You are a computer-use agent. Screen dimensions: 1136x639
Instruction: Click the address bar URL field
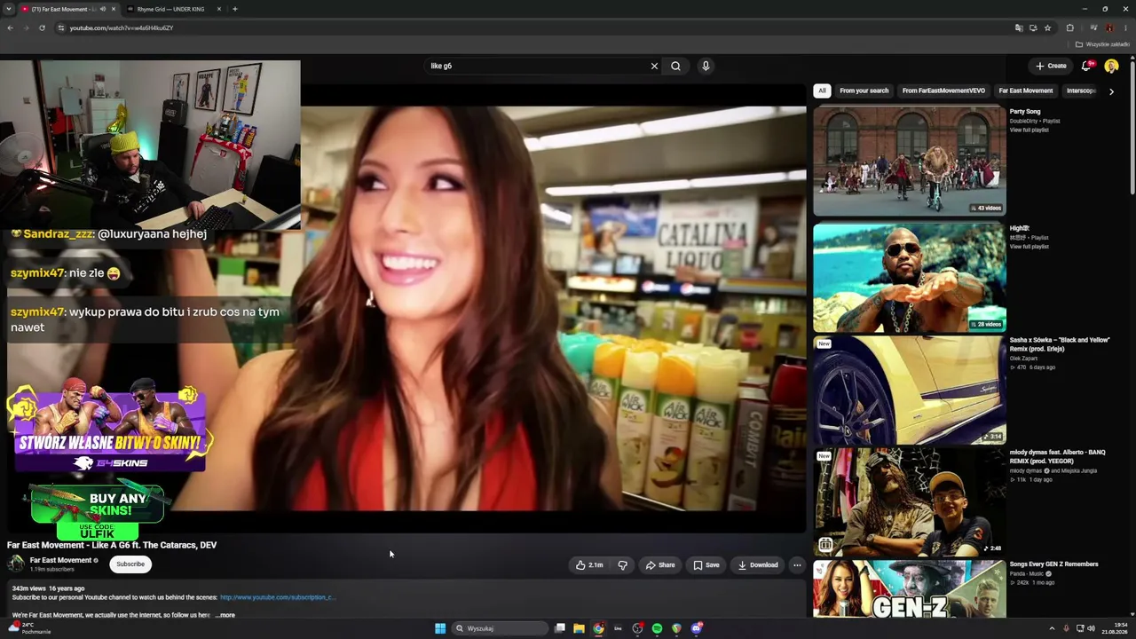[x=532, y=28]
